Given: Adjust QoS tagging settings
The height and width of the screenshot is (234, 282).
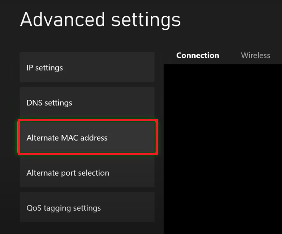Looking at the screenshot, I should 87,208.
